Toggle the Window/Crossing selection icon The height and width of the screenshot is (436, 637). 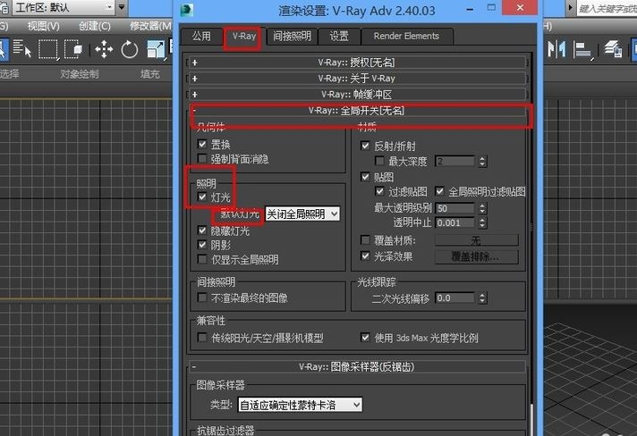tap(73, 49)
